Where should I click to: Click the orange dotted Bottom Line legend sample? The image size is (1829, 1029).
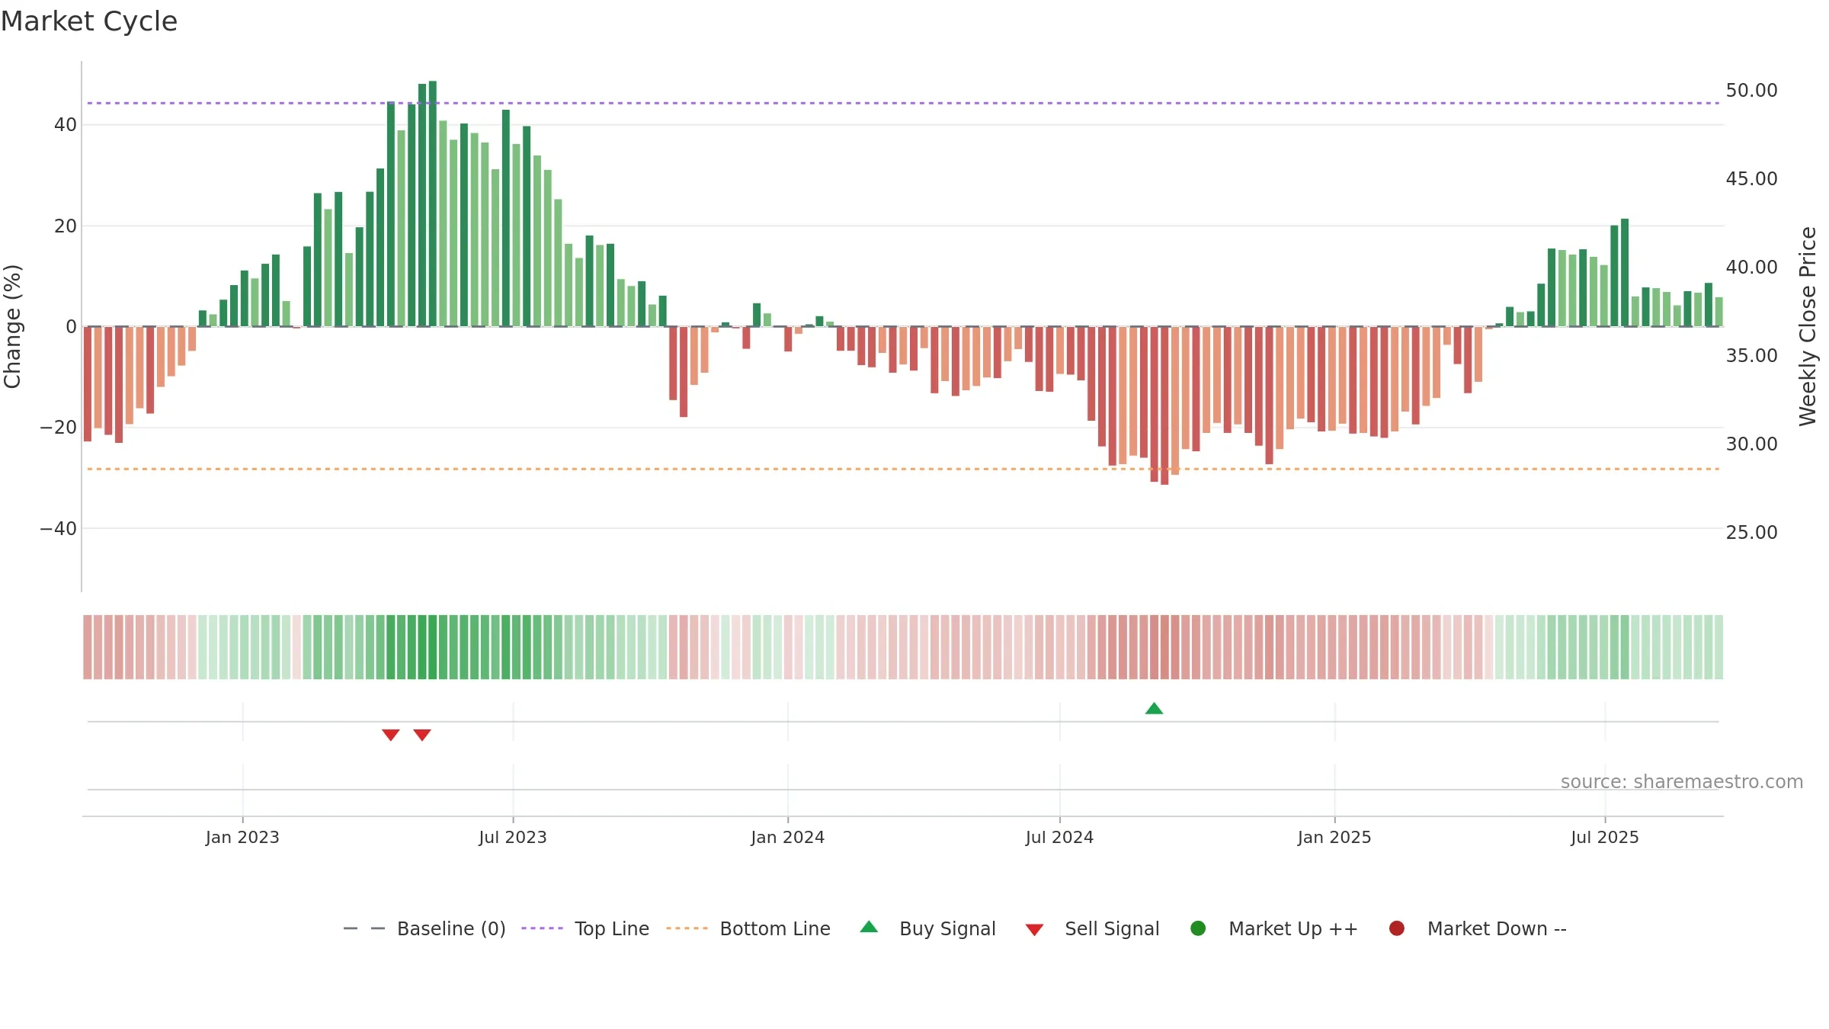pyautogui.click(x=687, y=928)
